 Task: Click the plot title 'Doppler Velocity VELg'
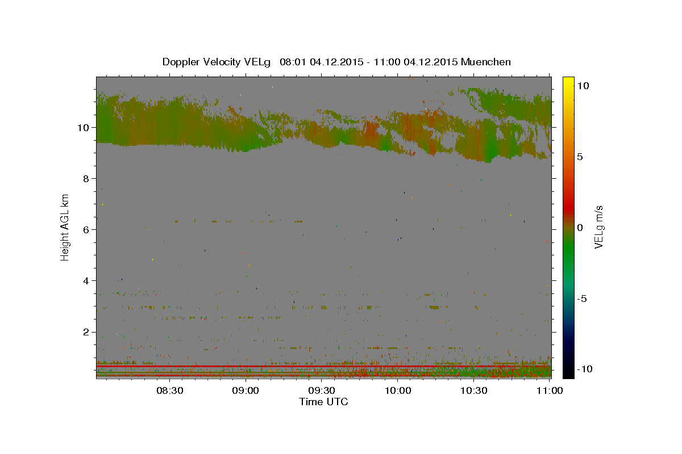tap(218, 62)
